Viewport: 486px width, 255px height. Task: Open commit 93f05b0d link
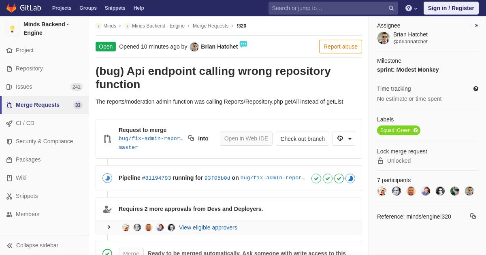[217, 178]
